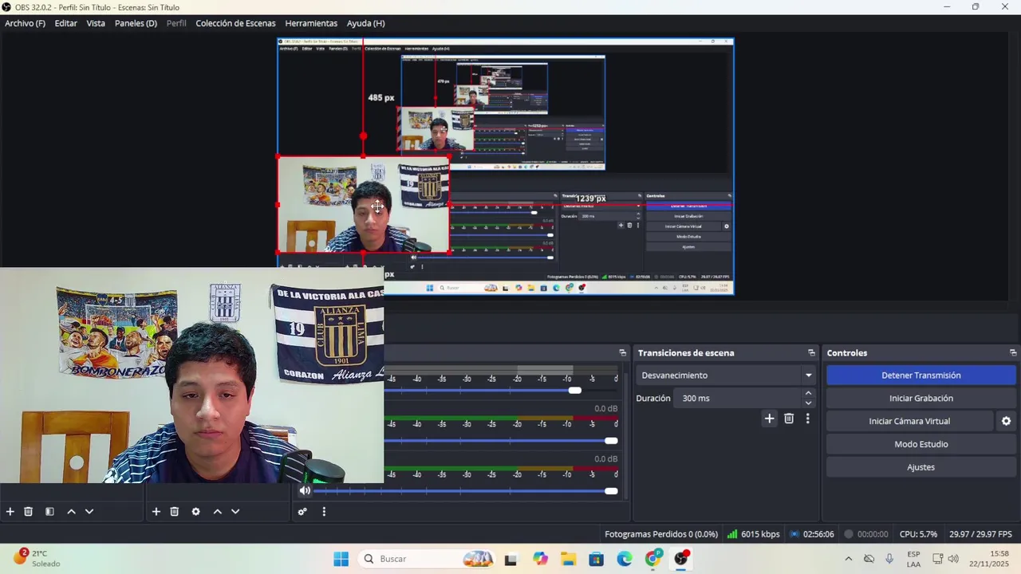The height and width of the screenshot is (574, 1021).
Task: Open Ajustes from the Controles panel
Action: pos(920,467)
